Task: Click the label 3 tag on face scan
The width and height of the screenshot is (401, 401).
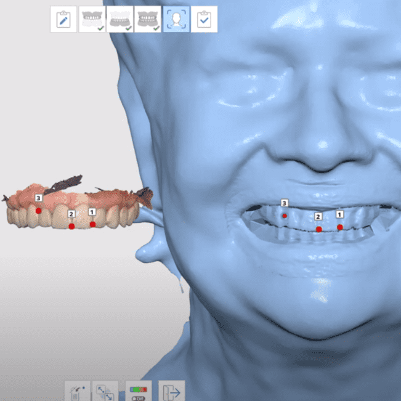Action: [284, 203]
